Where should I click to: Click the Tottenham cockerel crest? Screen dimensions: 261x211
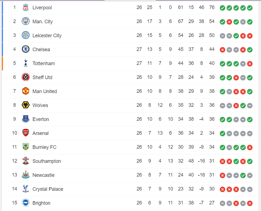[26, 63]
